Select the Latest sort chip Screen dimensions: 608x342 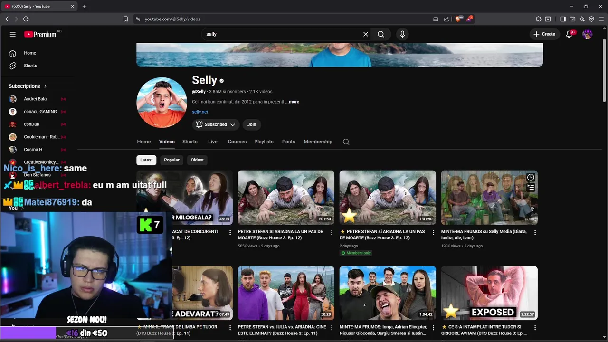tap(146, 160)
